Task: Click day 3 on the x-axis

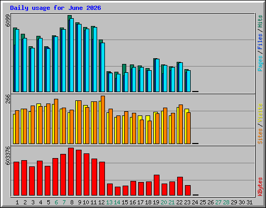Action: pos(33,202)
